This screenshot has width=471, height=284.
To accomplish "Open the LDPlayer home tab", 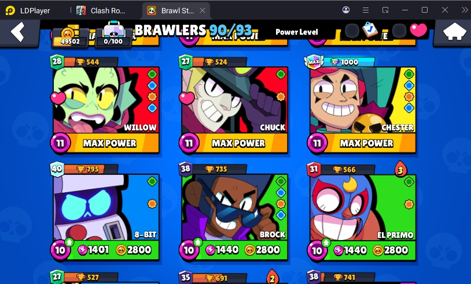I will point(28,10).
